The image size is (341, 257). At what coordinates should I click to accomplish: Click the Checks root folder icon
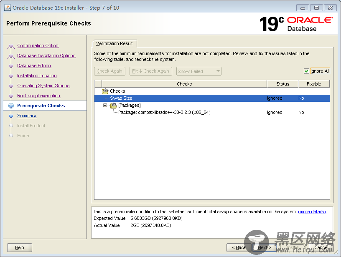[x=105, y=91]
